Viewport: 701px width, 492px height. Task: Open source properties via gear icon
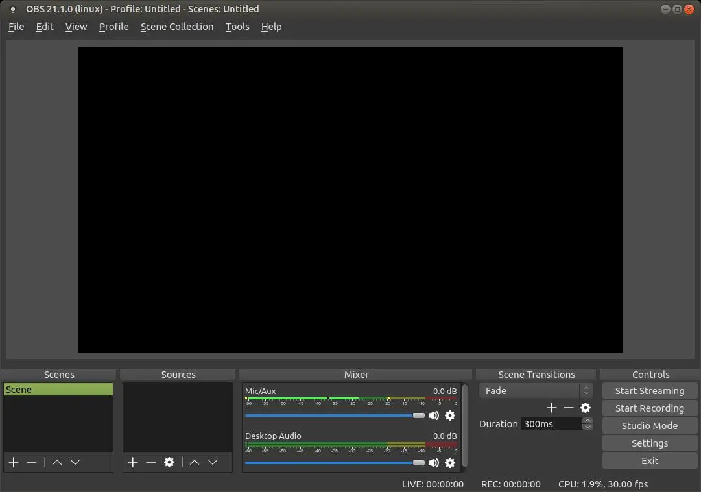(x=169, y=462)
